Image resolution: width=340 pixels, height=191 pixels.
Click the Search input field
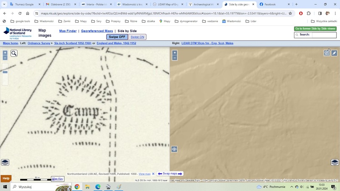coord(324,35)
